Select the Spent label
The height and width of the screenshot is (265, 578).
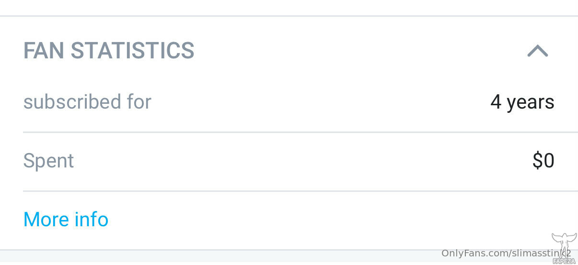(x=48, y=161)
